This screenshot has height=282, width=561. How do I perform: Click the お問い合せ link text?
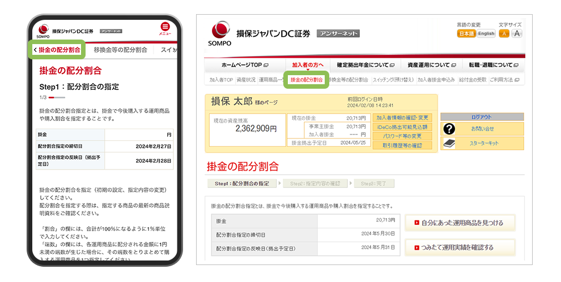tap(482, 129)
